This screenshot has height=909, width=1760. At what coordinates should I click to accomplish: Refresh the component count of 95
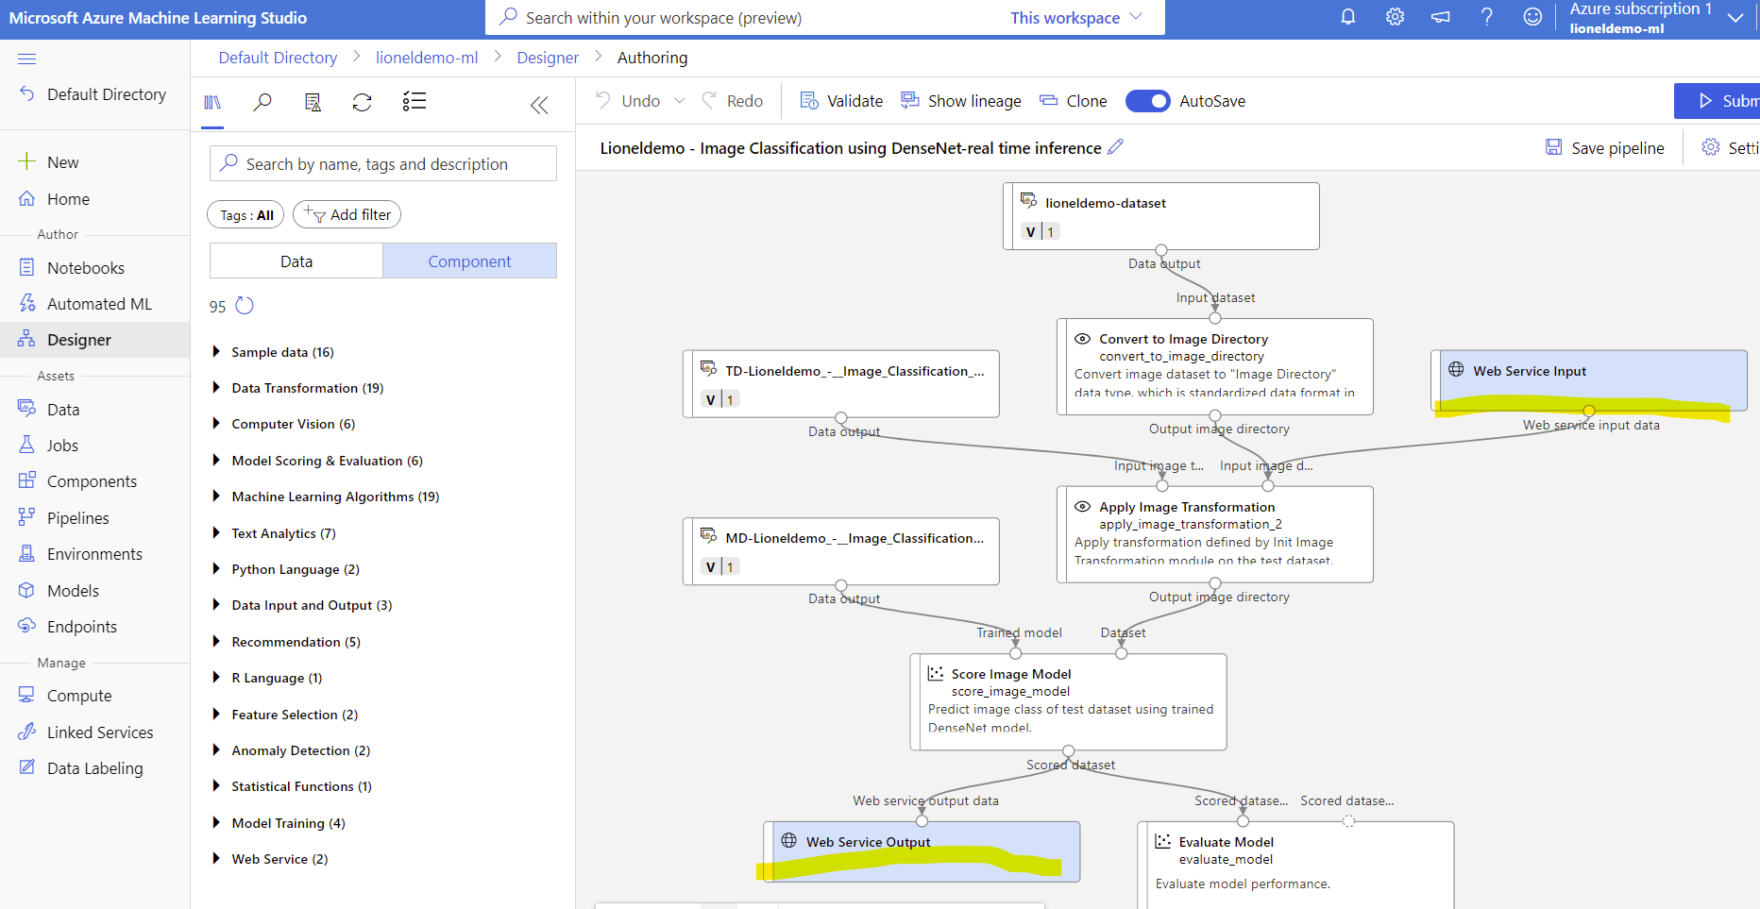point(245,305)
